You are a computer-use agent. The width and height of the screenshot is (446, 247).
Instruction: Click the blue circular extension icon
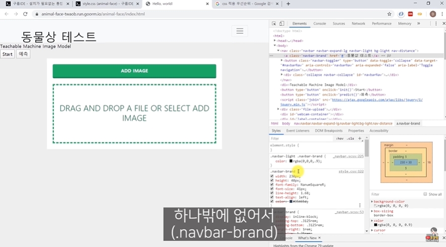401,14
